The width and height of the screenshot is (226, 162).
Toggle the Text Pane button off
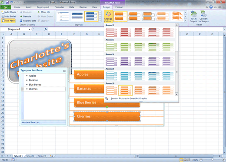pos(8,21)
